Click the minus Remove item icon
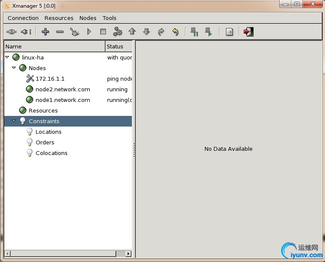The width and height of the screenshot is (325, 262). (60, 32)
